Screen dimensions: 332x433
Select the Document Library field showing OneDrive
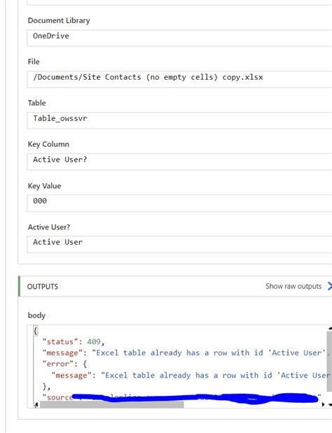pyautogui.click(x=179, y=38)
